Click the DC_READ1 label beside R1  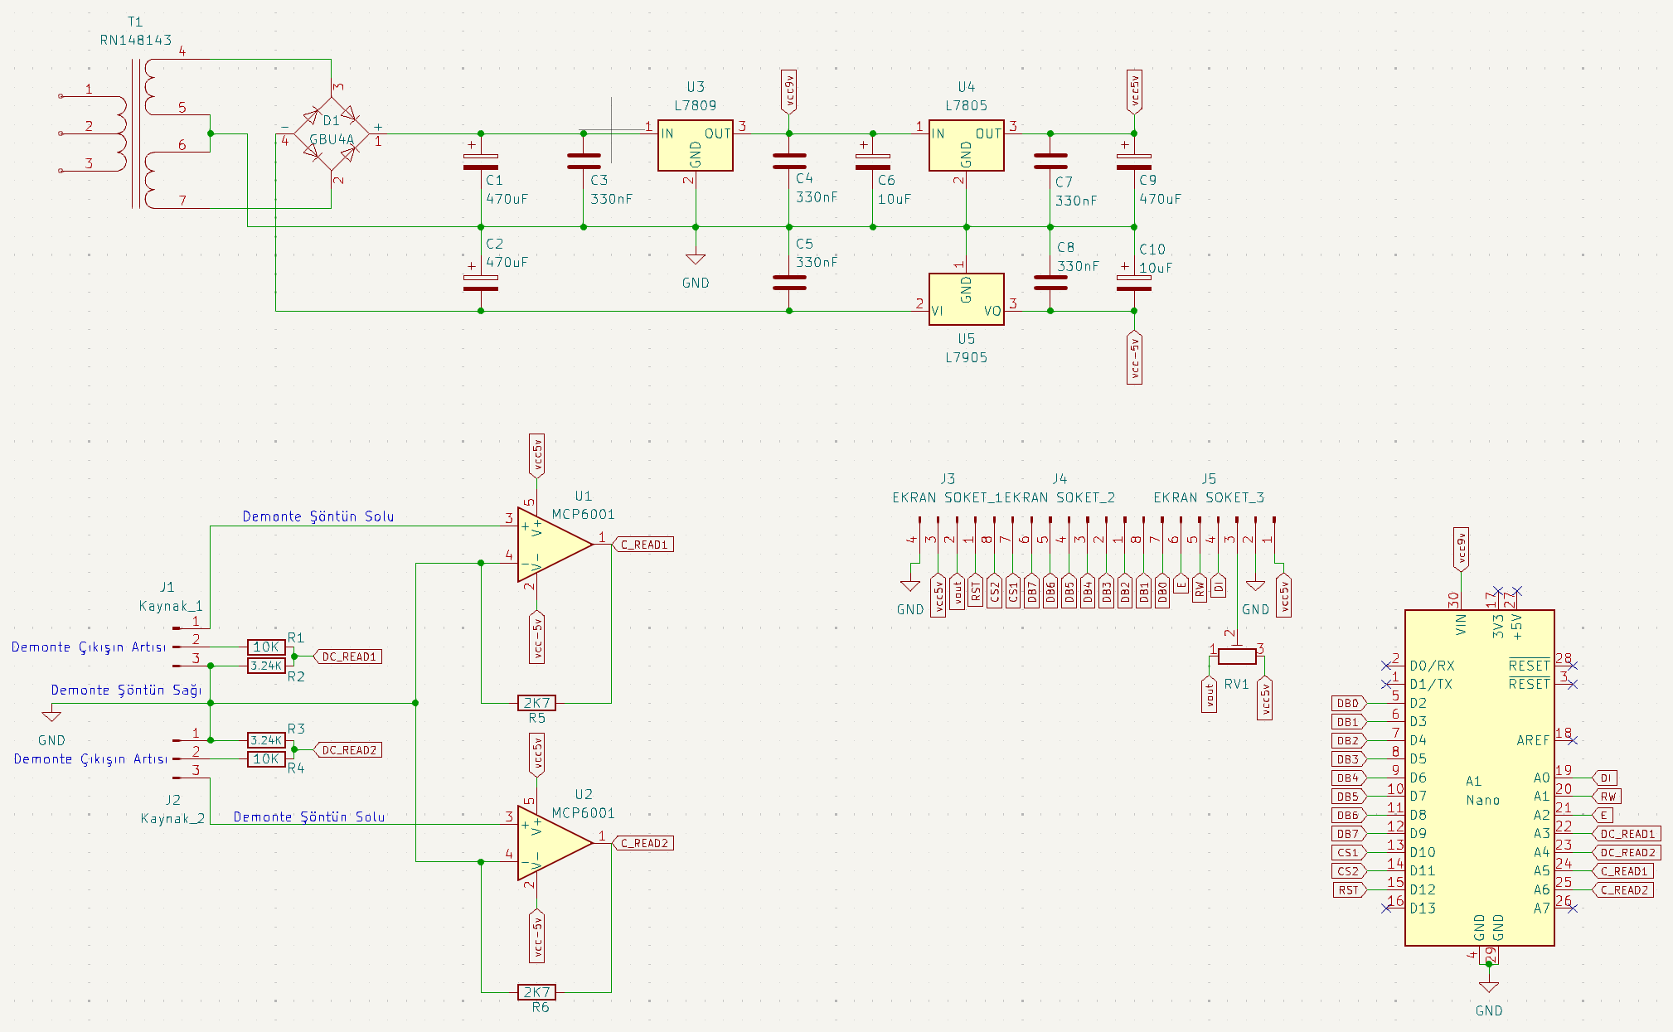[x=348, y=657]
